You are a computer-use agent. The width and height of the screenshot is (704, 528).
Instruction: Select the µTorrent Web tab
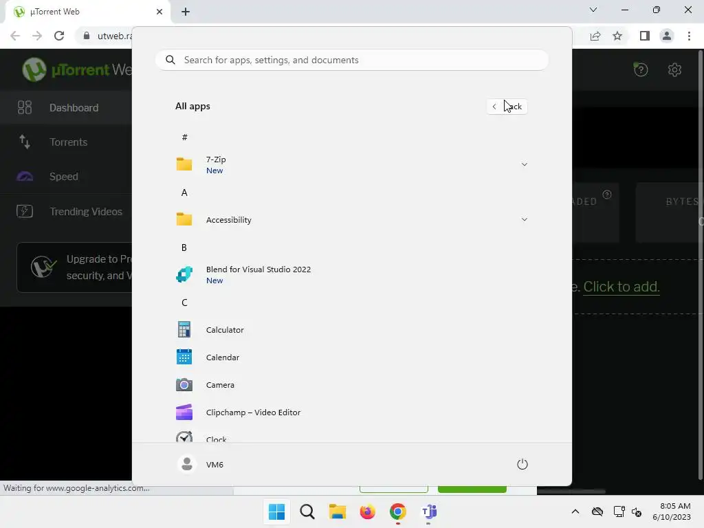(87, 12)
